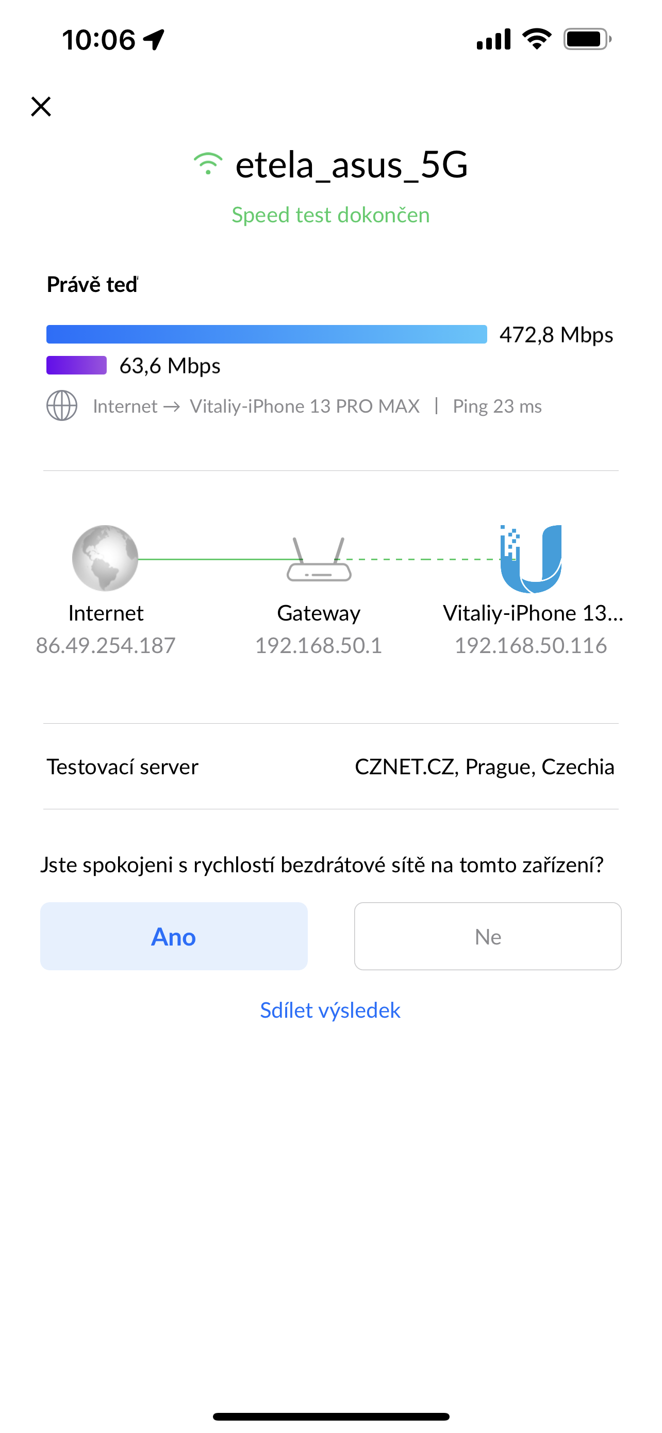
Task: Tap the purple upload speed bar
Action: point(77,366)
